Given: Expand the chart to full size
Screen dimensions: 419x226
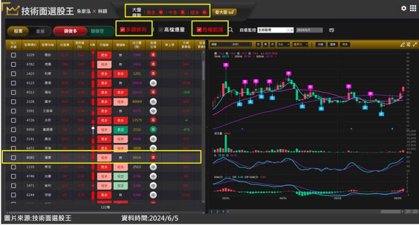Looking at the screenshot, I should (415, 45).
